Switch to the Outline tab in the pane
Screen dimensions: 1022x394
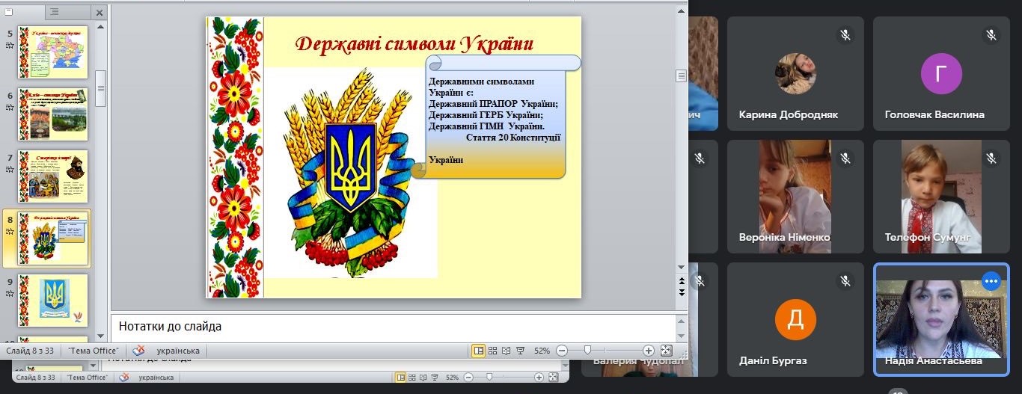click(56, 12)
